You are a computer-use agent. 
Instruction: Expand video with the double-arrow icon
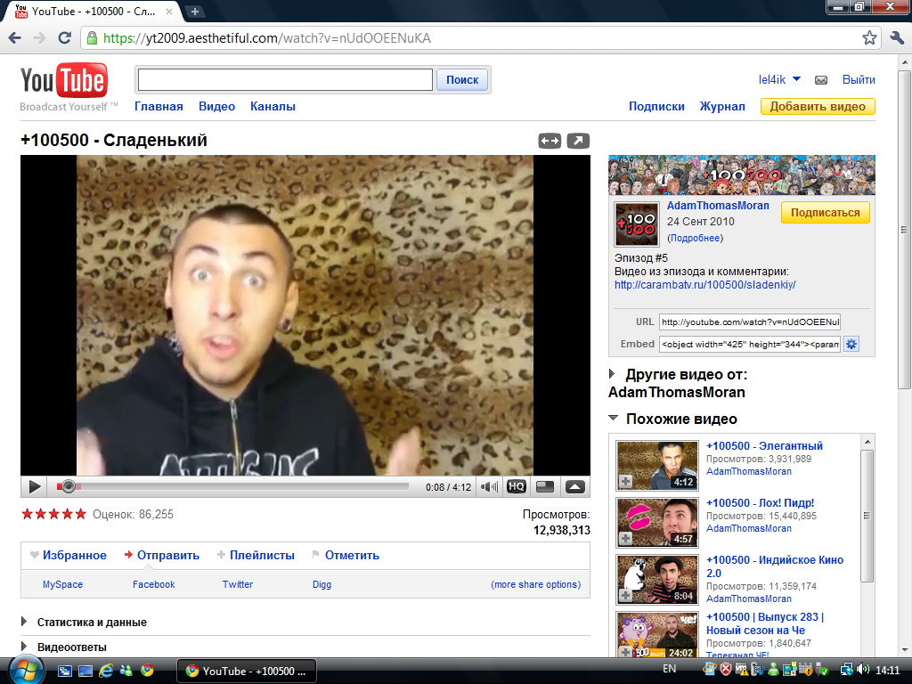[x=550, y=141]
